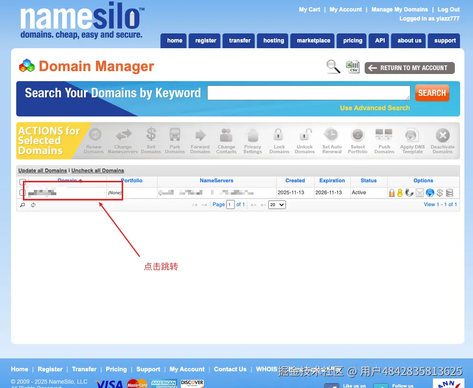The height and width of the screenshot is (388, 473).
Task: Open the pricing navigation tab
Action: (352, 41)
